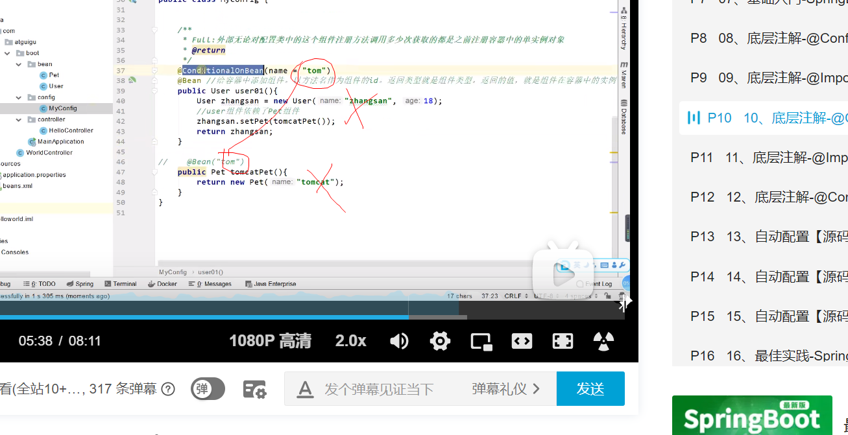Select application.properties in project tree
This screenshot has width=848, height=435.
click(x=34, y=175)
